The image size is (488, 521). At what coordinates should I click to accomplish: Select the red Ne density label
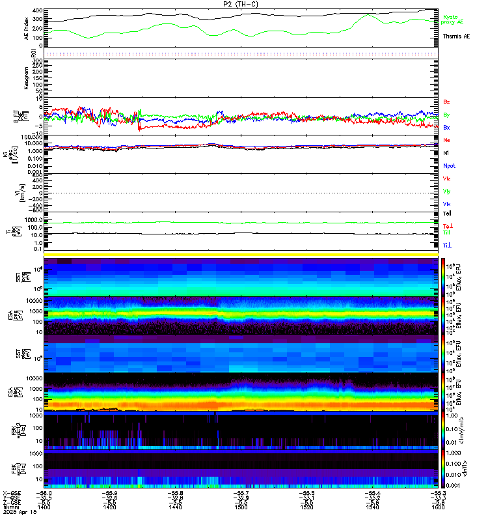(446, 140)
